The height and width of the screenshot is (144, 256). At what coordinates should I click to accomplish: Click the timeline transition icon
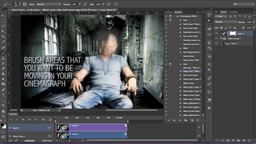(50, 120)
